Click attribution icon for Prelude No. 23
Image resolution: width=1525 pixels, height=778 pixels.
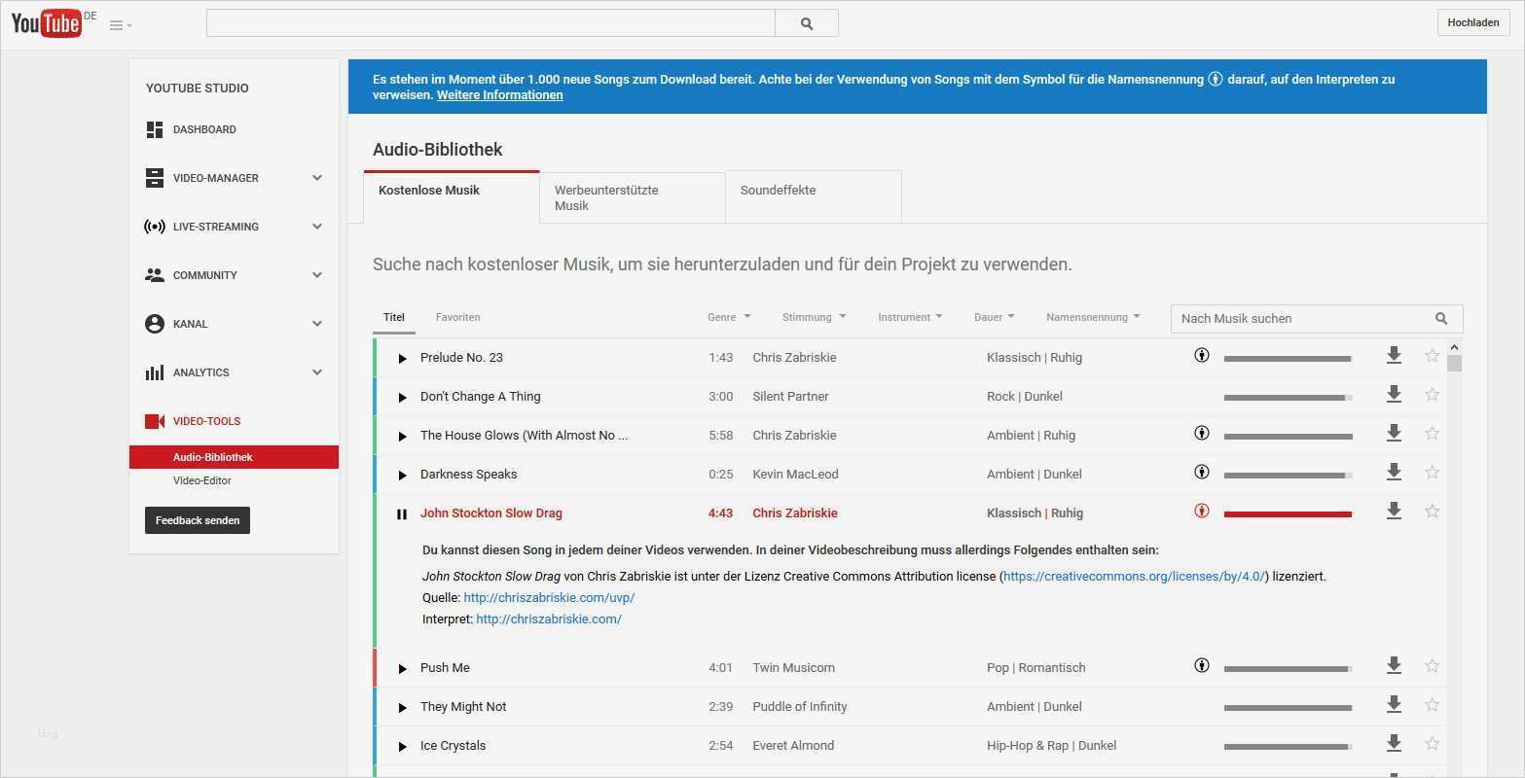click(x=1202, y=356)
